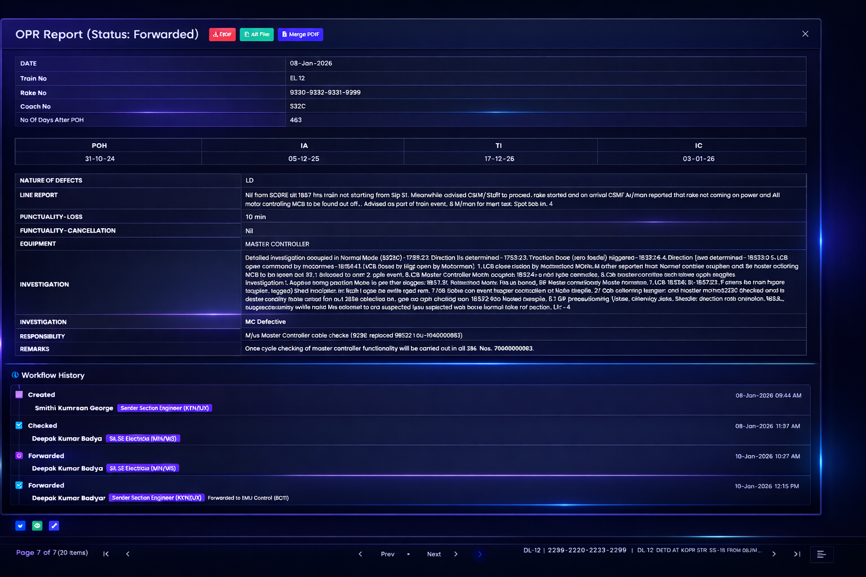The image size is (866, 577).
Task: Jump to the last page arrow
Action: (797, 554)
